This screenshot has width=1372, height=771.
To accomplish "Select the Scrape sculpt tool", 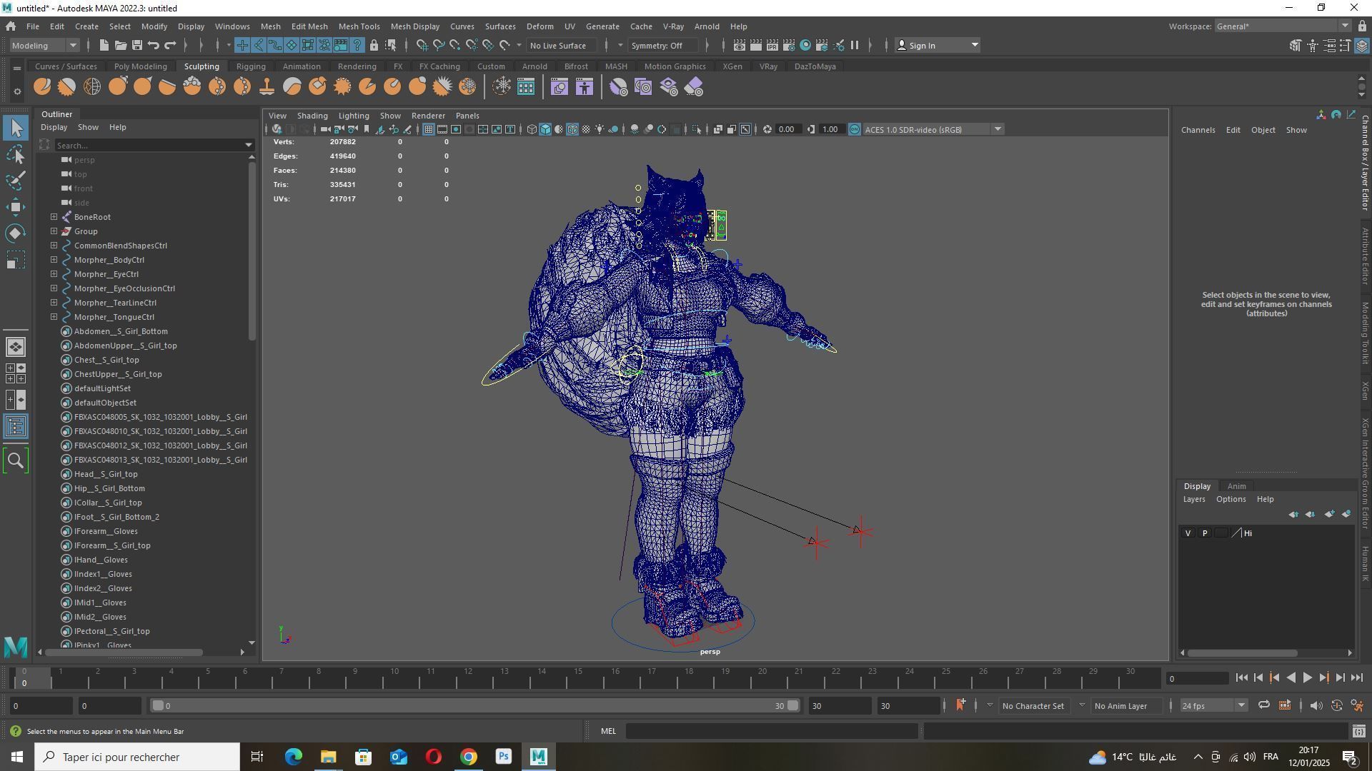I will click(317, 87).
